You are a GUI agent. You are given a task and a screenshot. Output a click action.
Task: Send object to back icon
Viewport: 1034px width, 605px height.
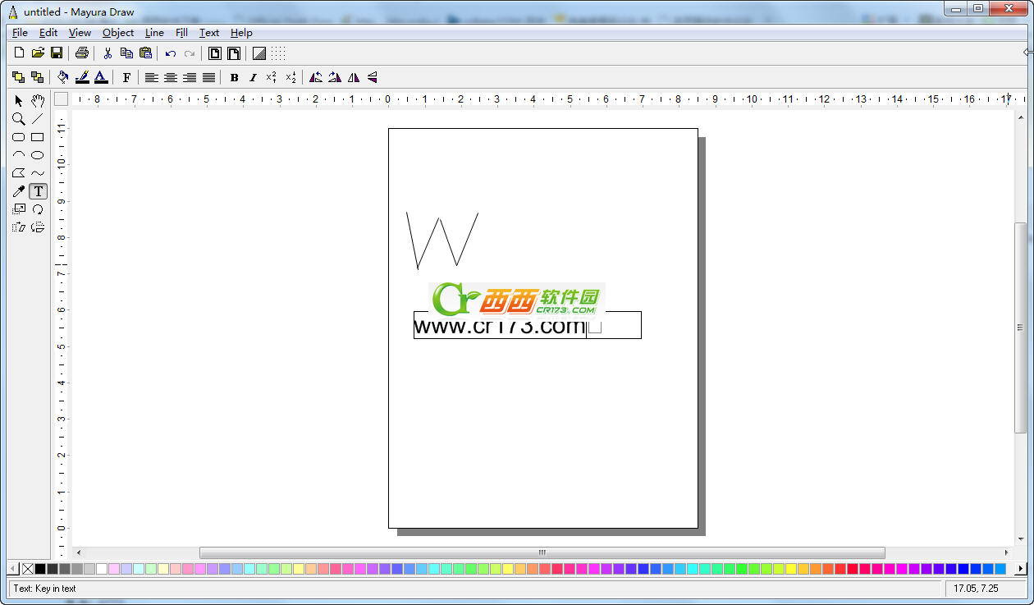pos(37,77)
